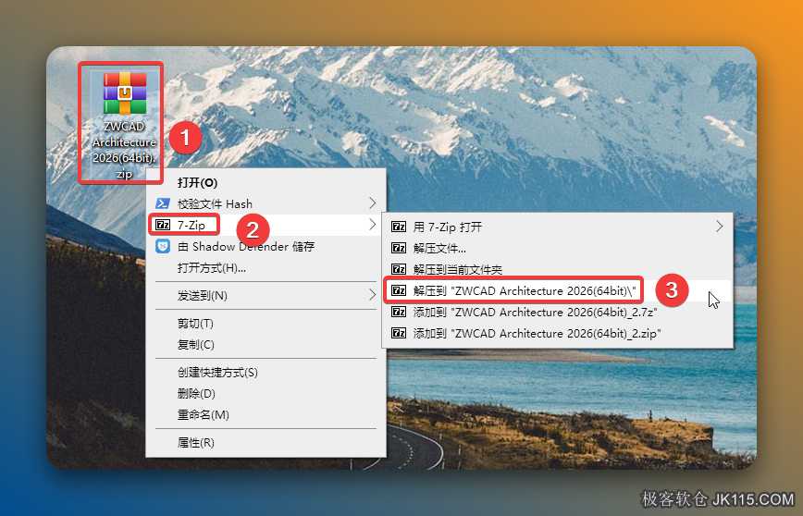Open the 7-Zip submenu entry

(266, 225)
